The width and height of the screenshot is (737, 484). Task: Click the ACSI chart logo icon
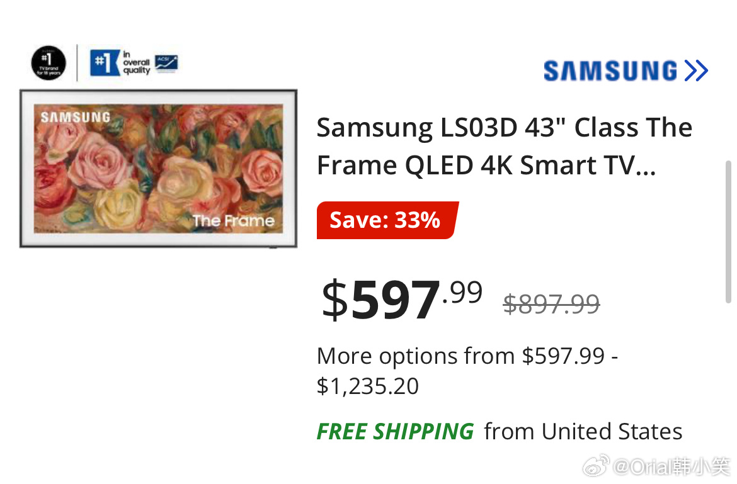166,64
